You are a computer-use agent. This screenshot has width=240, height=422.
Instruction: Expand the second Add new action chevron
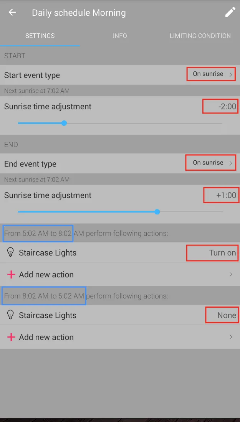pyautogui.click(x=231, y=337)
